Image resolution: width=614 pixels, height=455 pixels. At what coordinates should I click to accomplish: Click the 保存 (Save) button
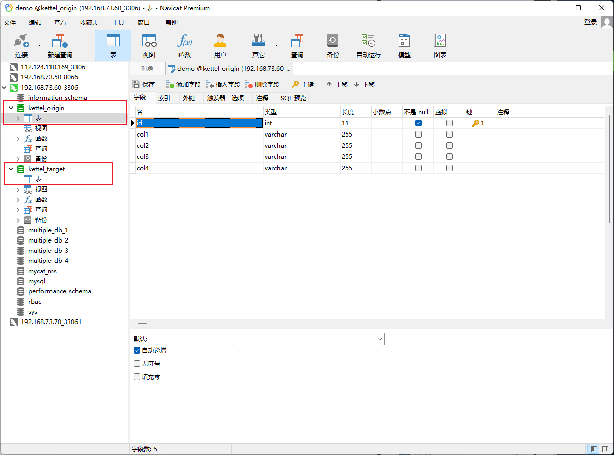tap(144, 85)
